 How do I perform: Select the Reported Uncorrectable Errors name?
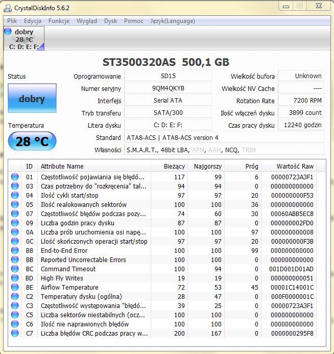coord(83,259)
